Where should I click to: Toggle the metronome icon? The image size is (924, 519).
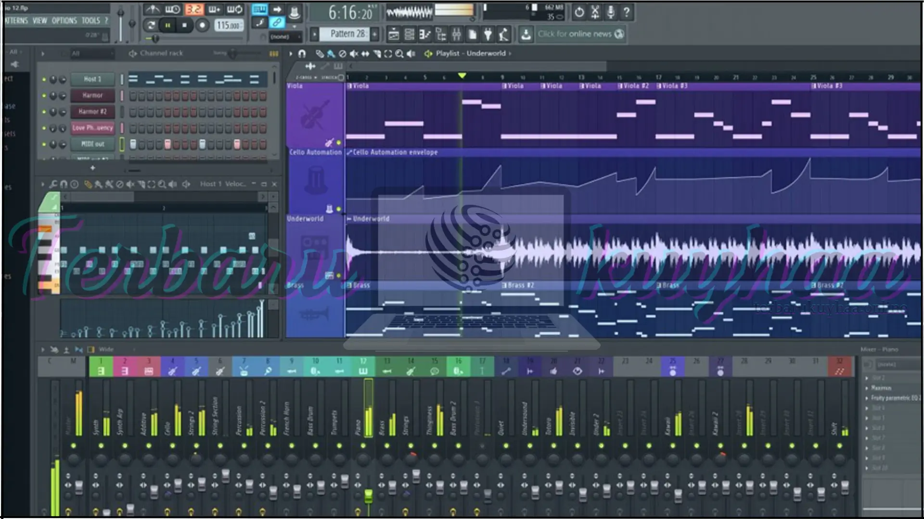(x=153, y=10)
